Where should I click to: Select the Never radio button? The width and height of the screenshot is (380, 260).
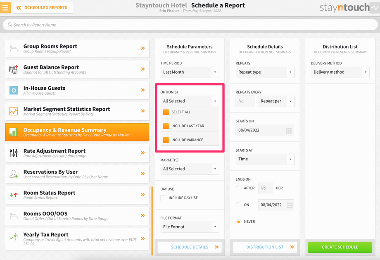238,222
